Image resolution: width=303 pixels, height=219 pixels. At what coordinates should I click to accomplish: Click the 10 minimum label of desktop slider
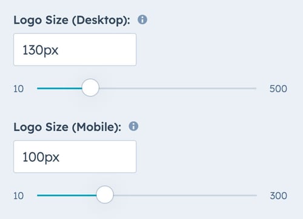[x=18, y=89]
